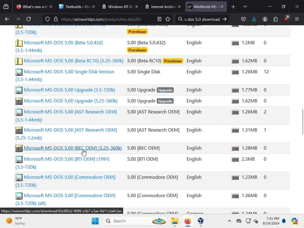
Task: Click Firefox icon in taskbar
Action: (x=188, y=221)
